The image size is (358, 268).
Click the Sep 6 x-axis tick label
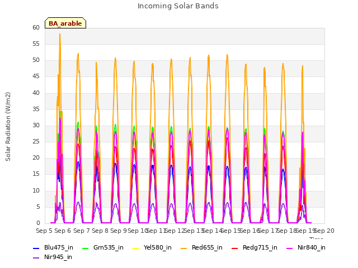point(63,231)
